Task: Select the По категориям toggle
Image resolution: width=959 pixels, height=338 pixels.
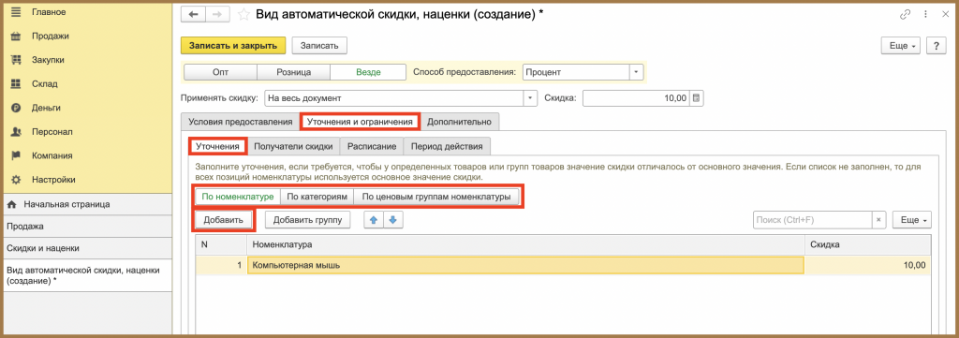Action: 317,197
